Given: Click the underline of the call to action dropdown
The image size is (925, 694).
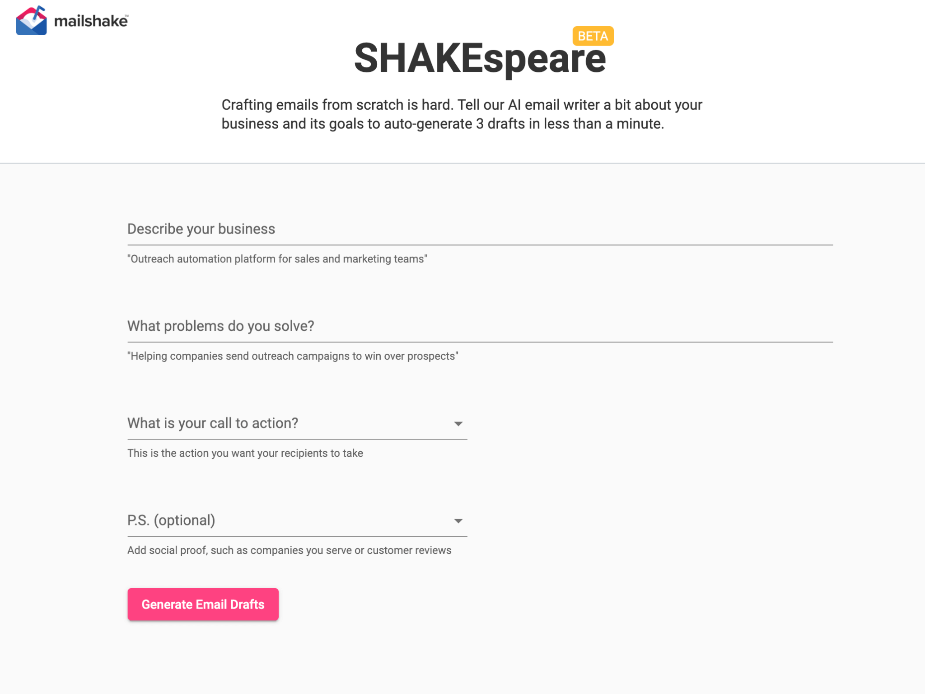Looking at the screenshot, I should (297, 439).
